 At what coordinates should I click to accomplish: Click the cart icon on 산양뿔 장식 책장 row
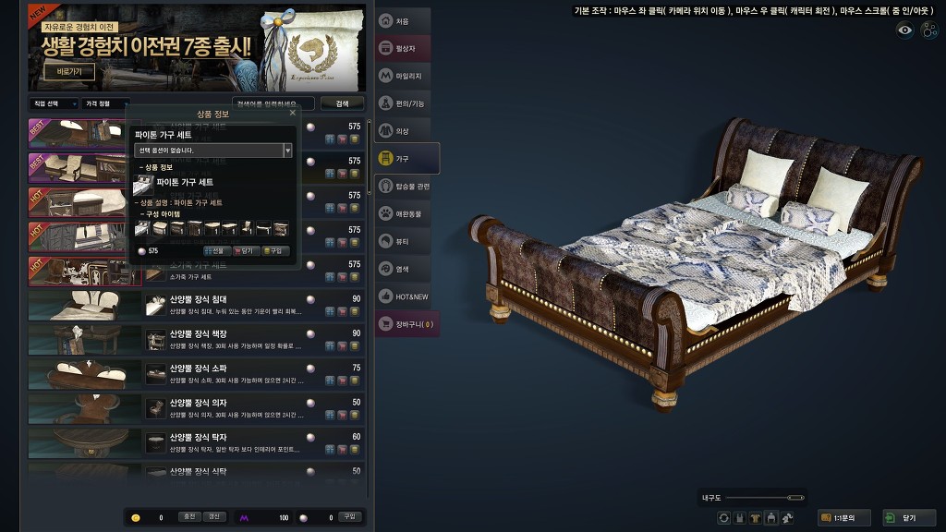(x=342, y=345)
